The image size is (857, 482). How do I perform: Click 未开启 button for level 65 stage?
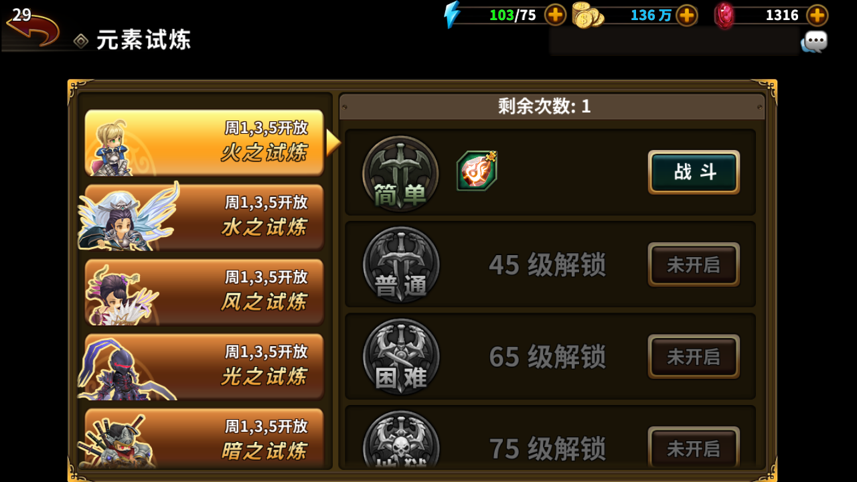pyautogui.click(x=694, y=356)
